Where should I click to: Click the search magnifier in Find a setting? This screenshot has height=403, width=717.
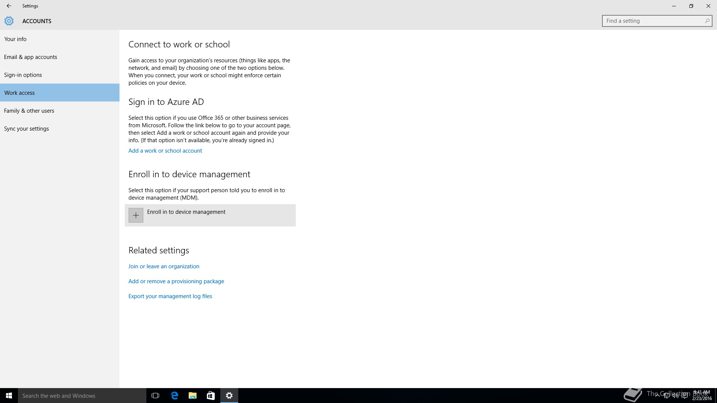(x=707, y=21)
